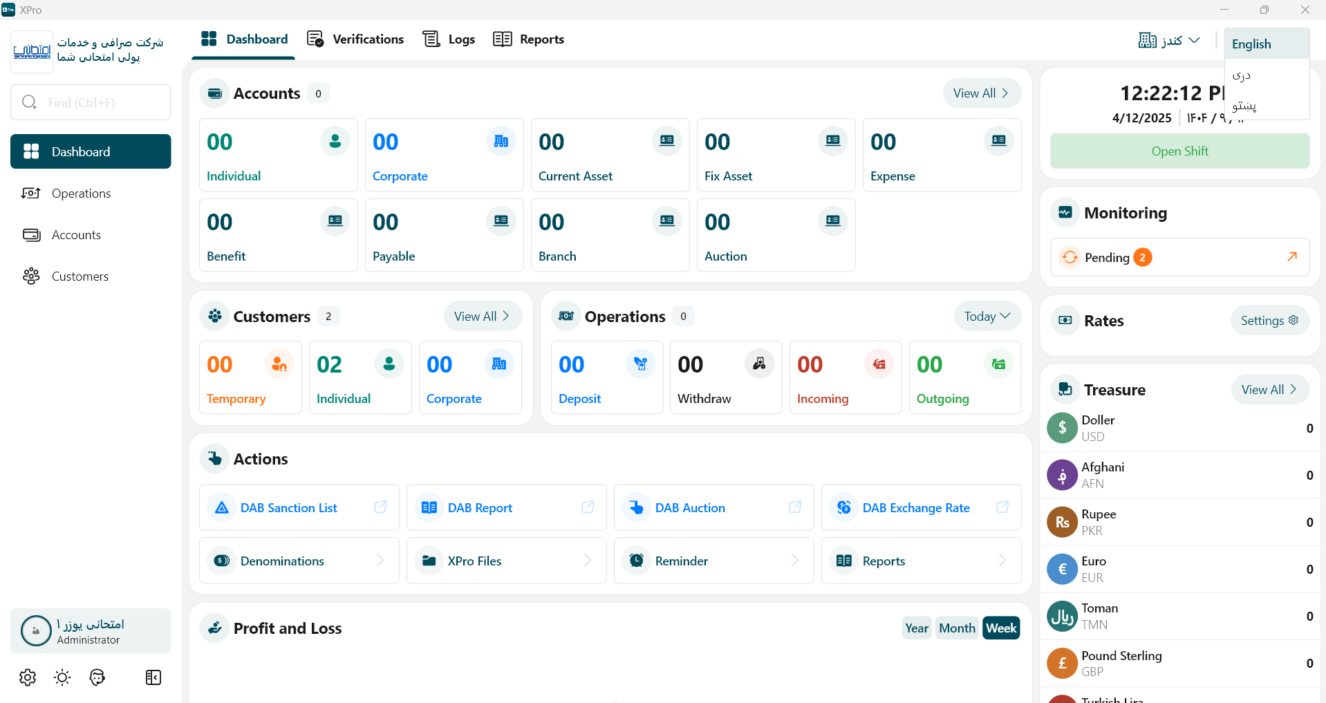Screen dimensions: 1326x703
Task: Click the settings gear icon in bottom sidebar
Action: [x=28, y=677]
